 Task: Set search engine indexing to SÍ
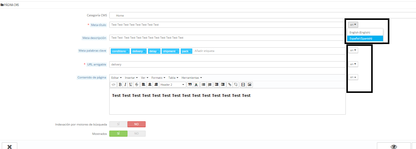click(x=118, y=124)
